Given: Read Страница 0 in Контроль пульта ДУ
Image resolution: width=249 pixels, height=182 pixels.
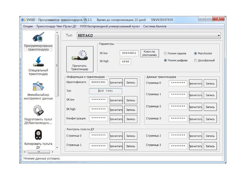Looking at the screenshot, I should [116, 136].
